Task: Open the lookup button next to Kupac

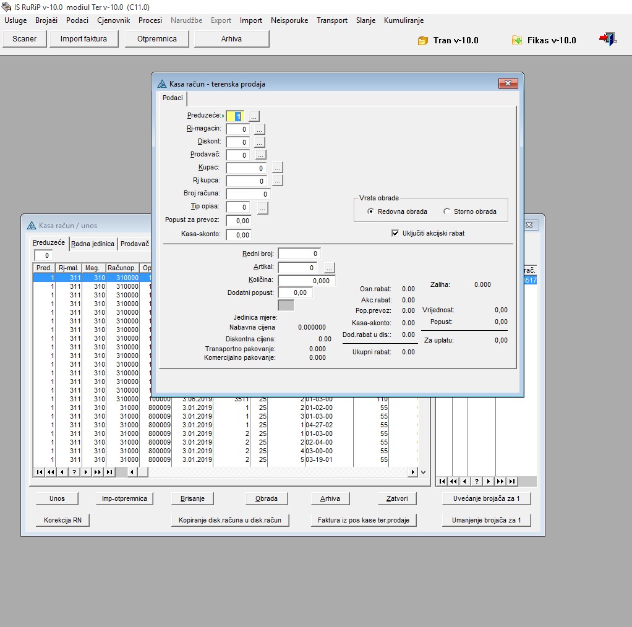Action: pos(277,168)
